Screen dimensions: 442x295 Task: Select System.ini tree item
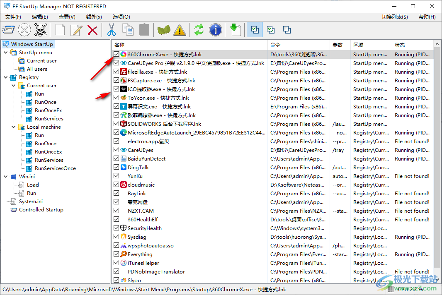(31, 201)
